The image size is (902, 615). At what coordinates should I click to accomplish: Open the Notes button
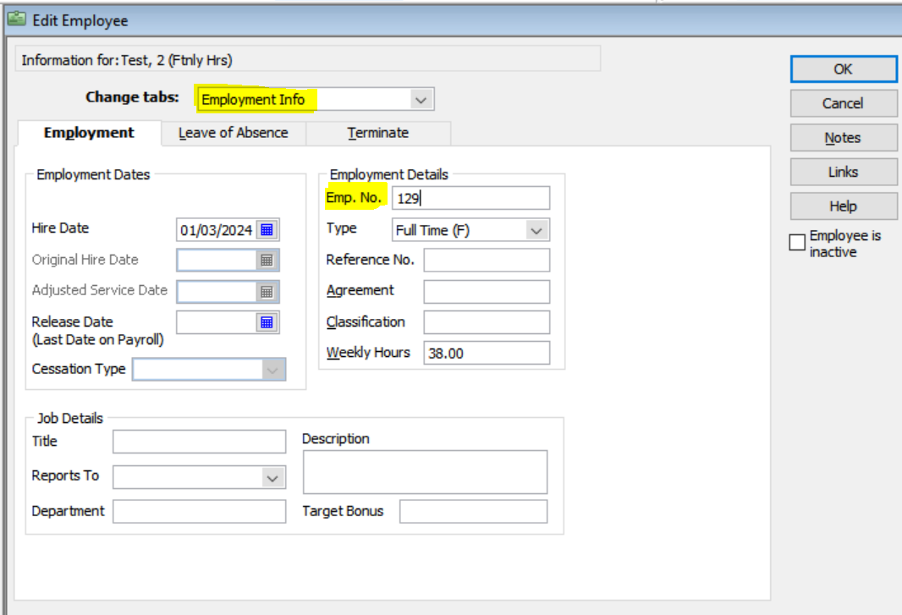[x=844, y=138]
